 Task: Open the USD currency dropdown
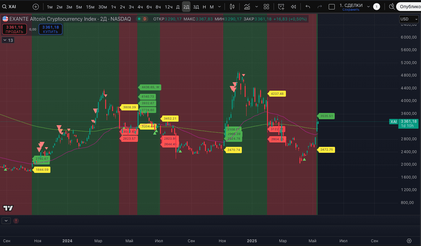(408, 19)
